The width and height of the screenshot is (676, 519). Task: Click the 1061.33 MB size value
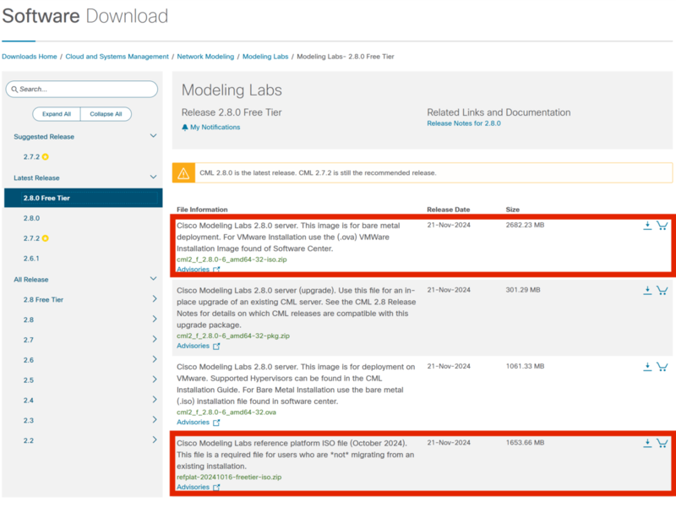point(525,366)
